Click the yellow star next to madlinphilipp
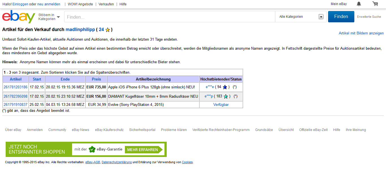386x179 pixels. click(x=108, y=30)
